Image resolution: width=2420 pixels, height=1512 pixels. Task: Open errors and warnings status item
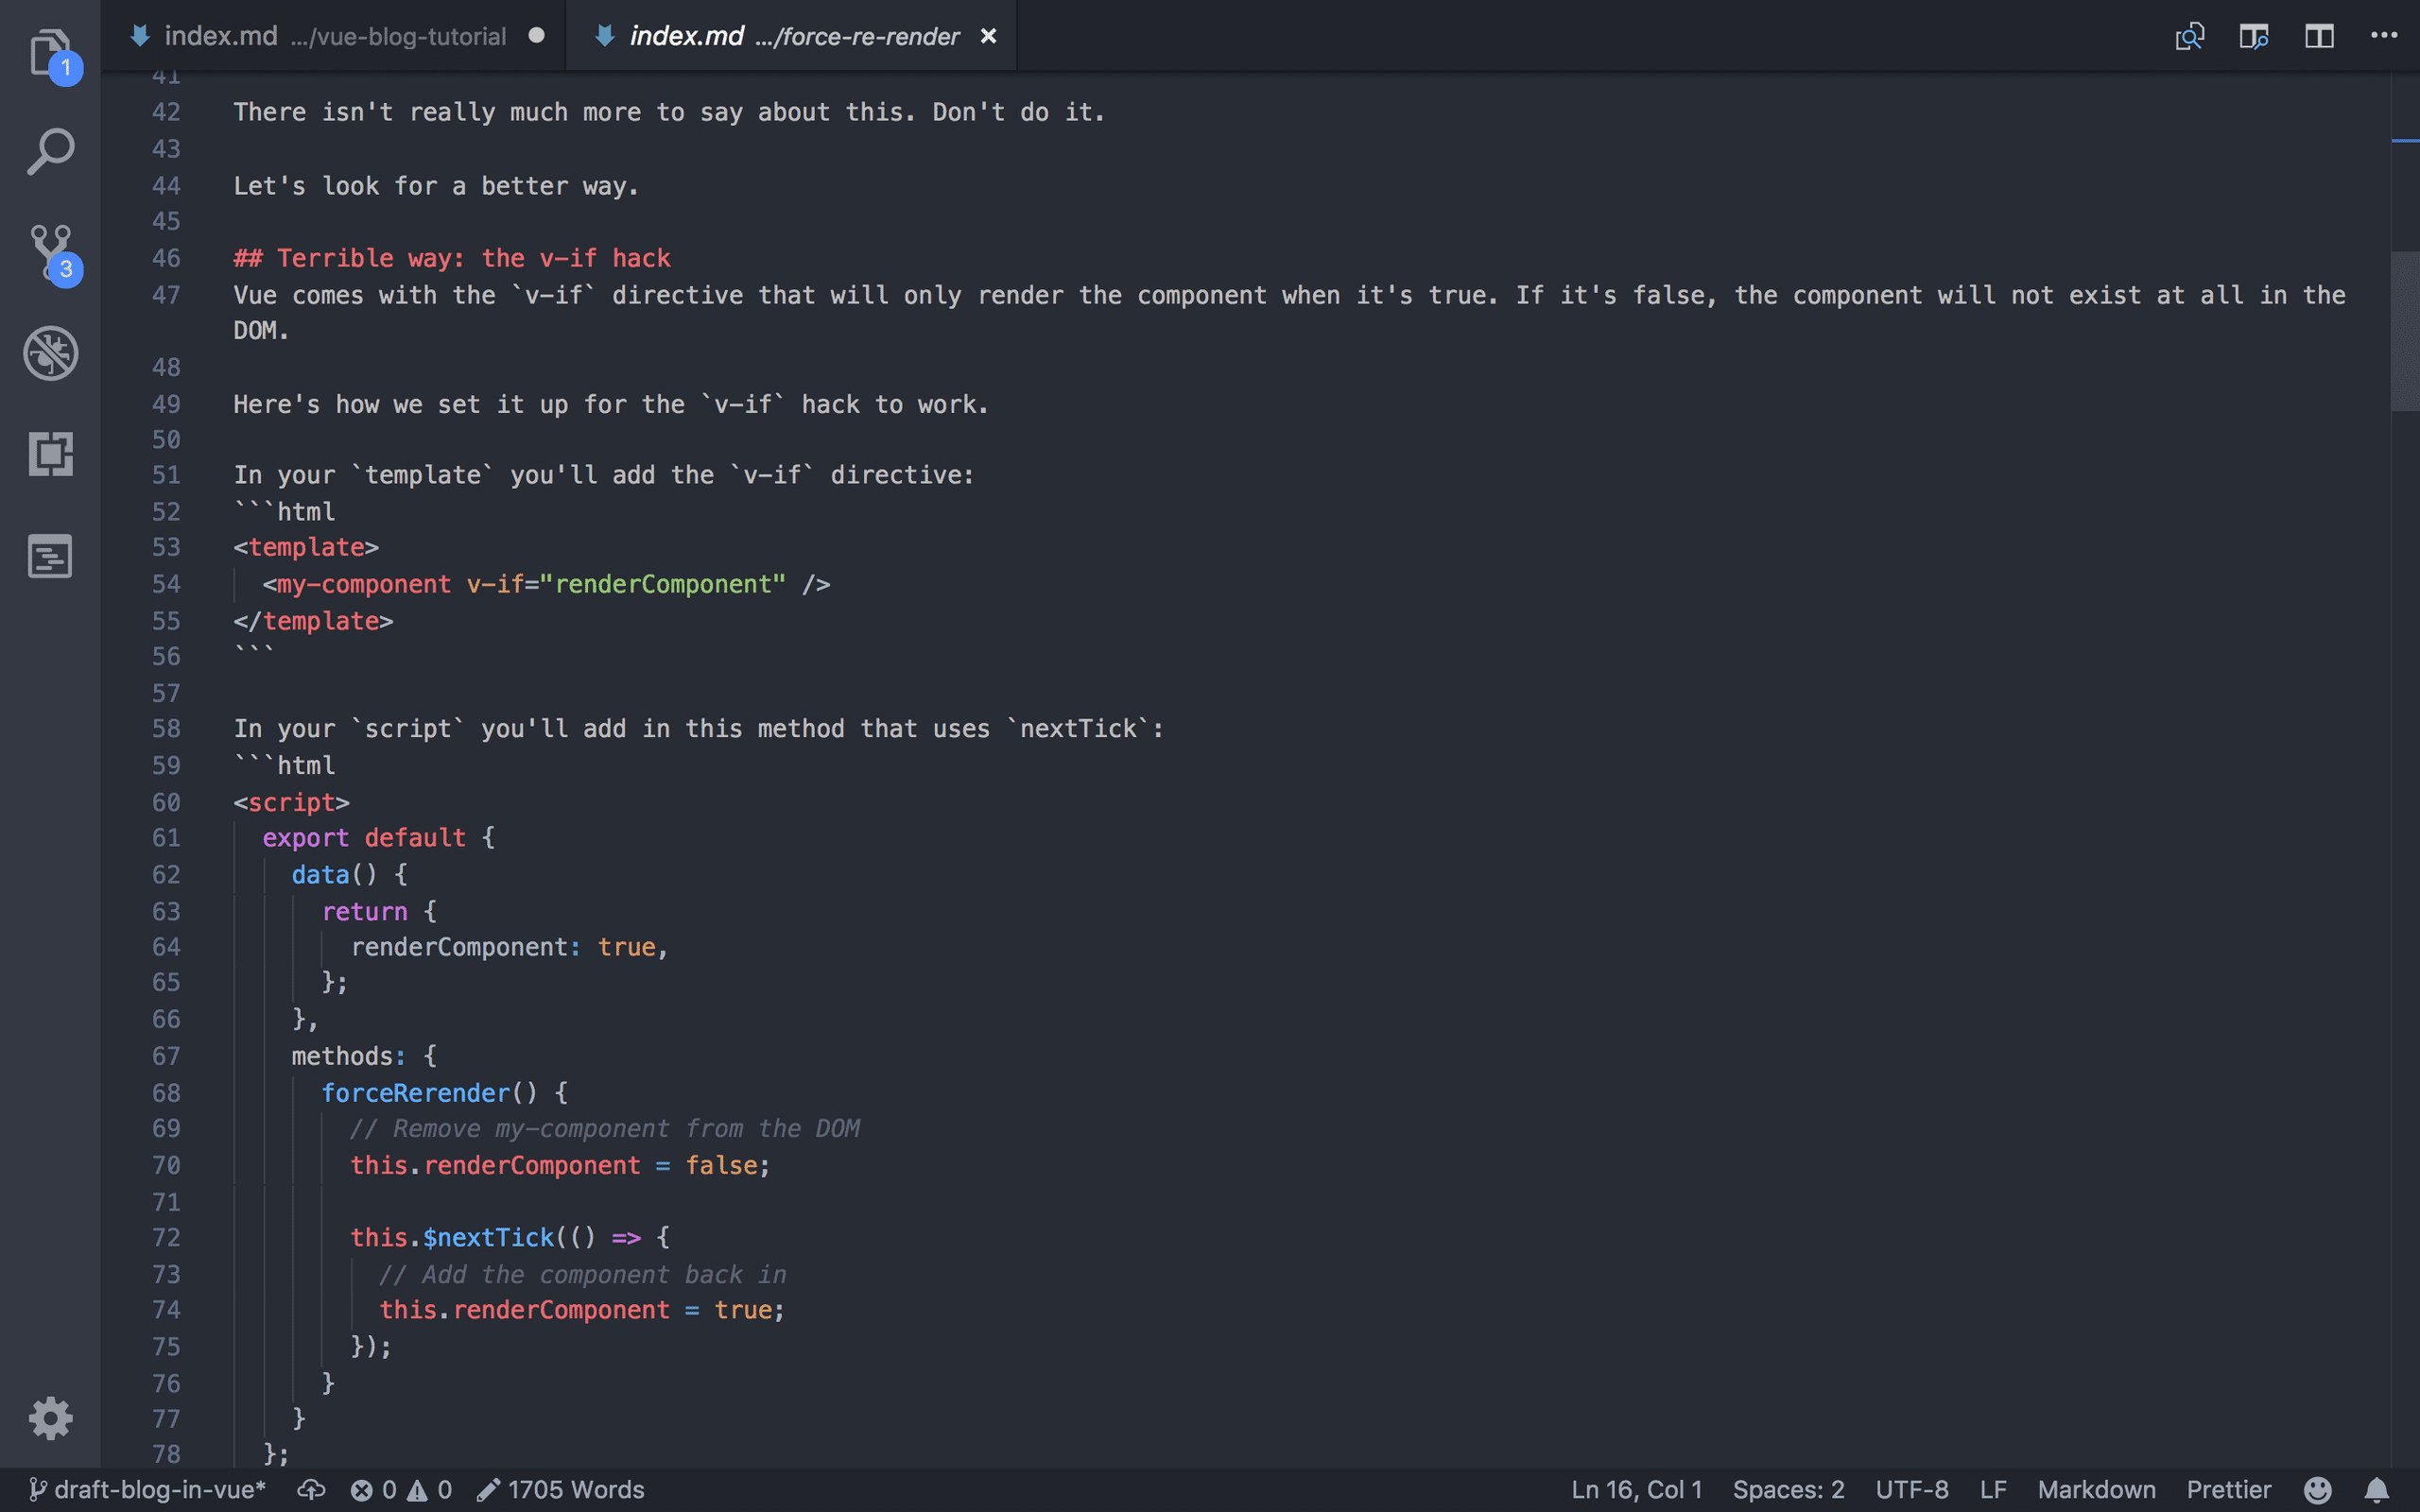click(x=401, y=1490)
